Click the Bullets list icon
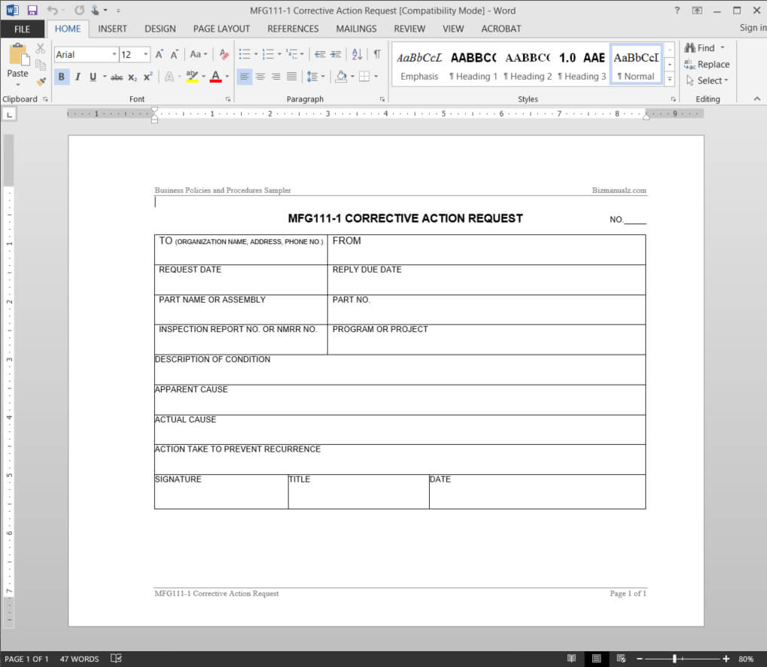 click(245, 54)
